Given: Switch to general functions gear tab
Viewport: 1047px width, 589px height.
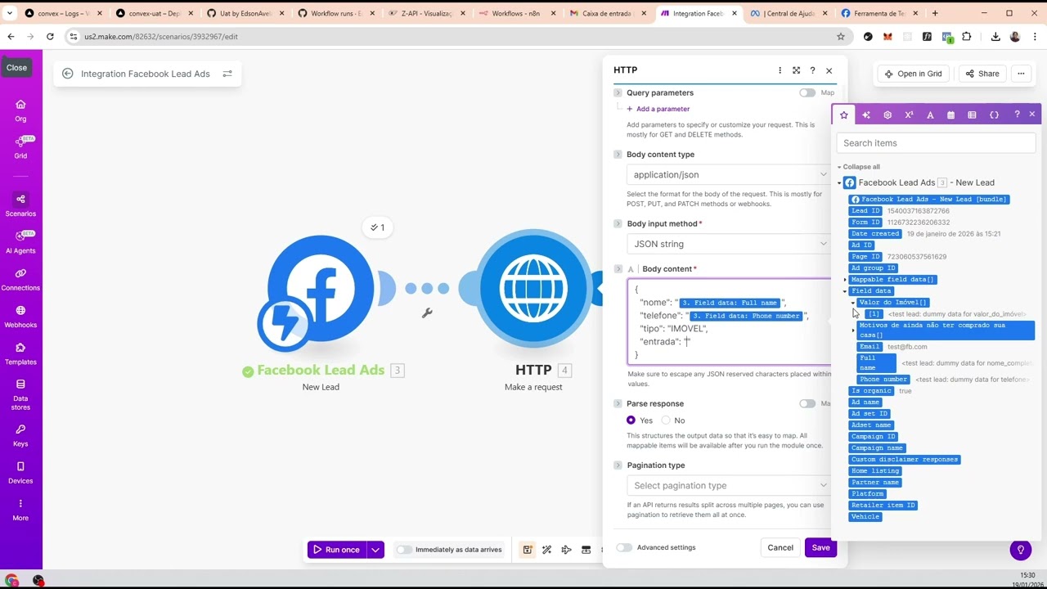Looking at the screenshot, I should 887,115.
